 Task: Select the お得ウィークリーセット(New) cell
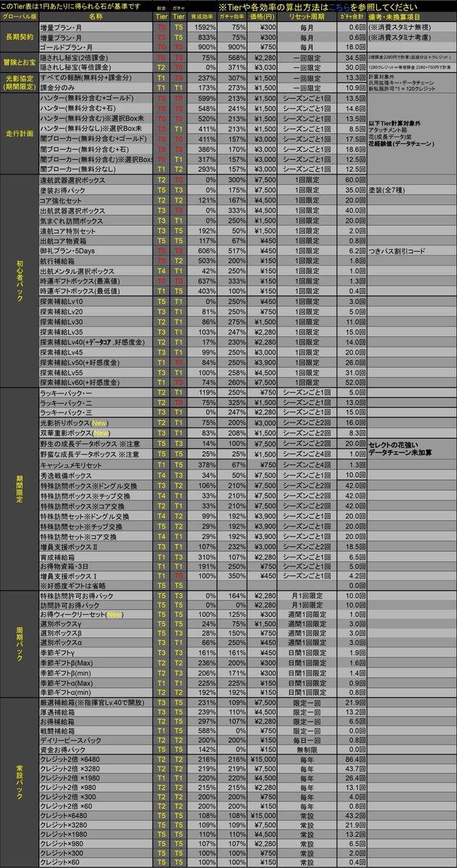[x=95, y=615]
